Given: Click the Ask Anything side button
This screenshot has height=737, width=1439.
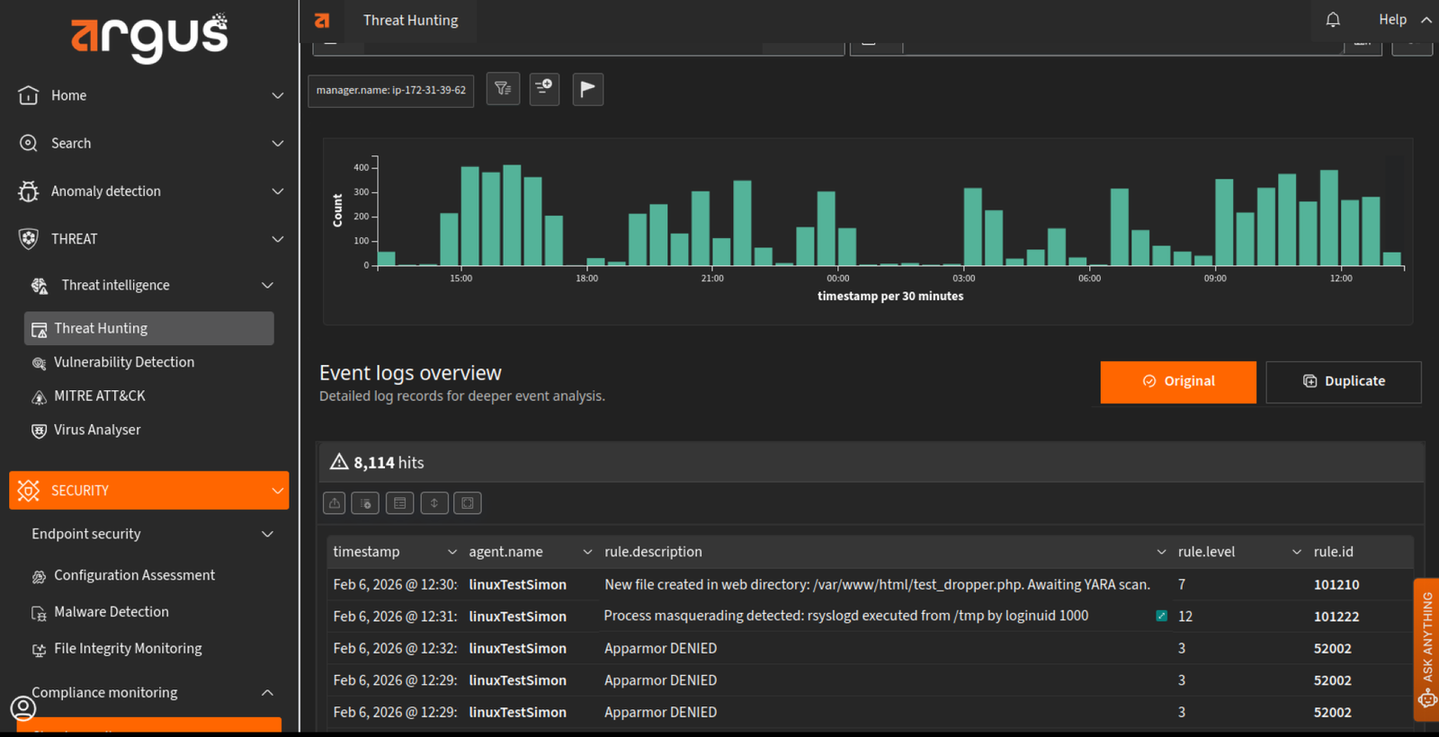Looking at the screenshot, I should (x=1426, y=649).
